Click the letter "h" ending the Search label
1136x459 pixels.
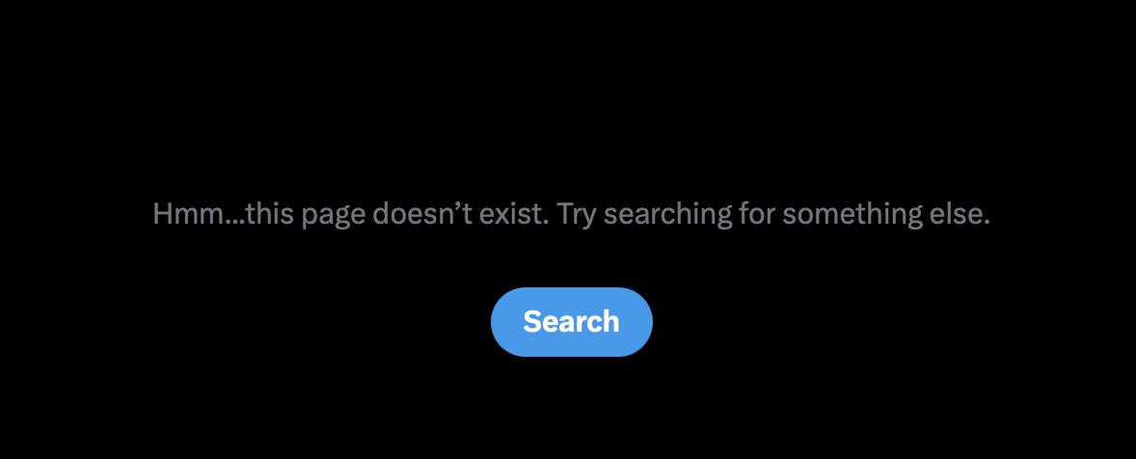[x=611, y=321]
